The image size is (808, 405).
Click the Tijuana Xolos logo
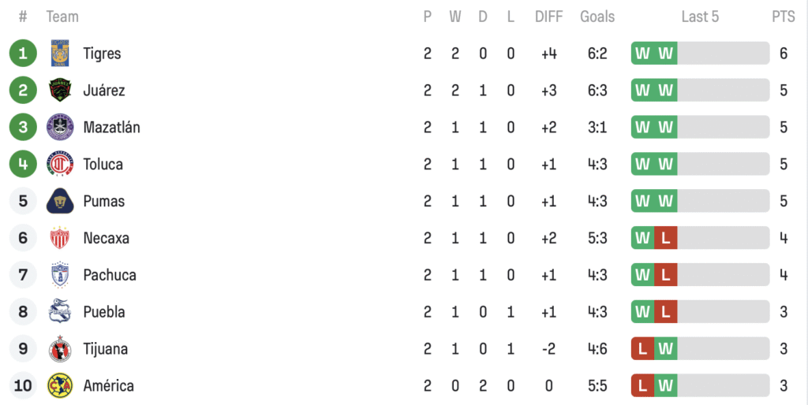click(60, 348)
